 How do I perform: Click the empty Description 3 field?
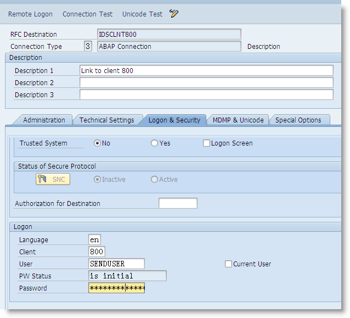pyautogui.click(x=206, y=94)
